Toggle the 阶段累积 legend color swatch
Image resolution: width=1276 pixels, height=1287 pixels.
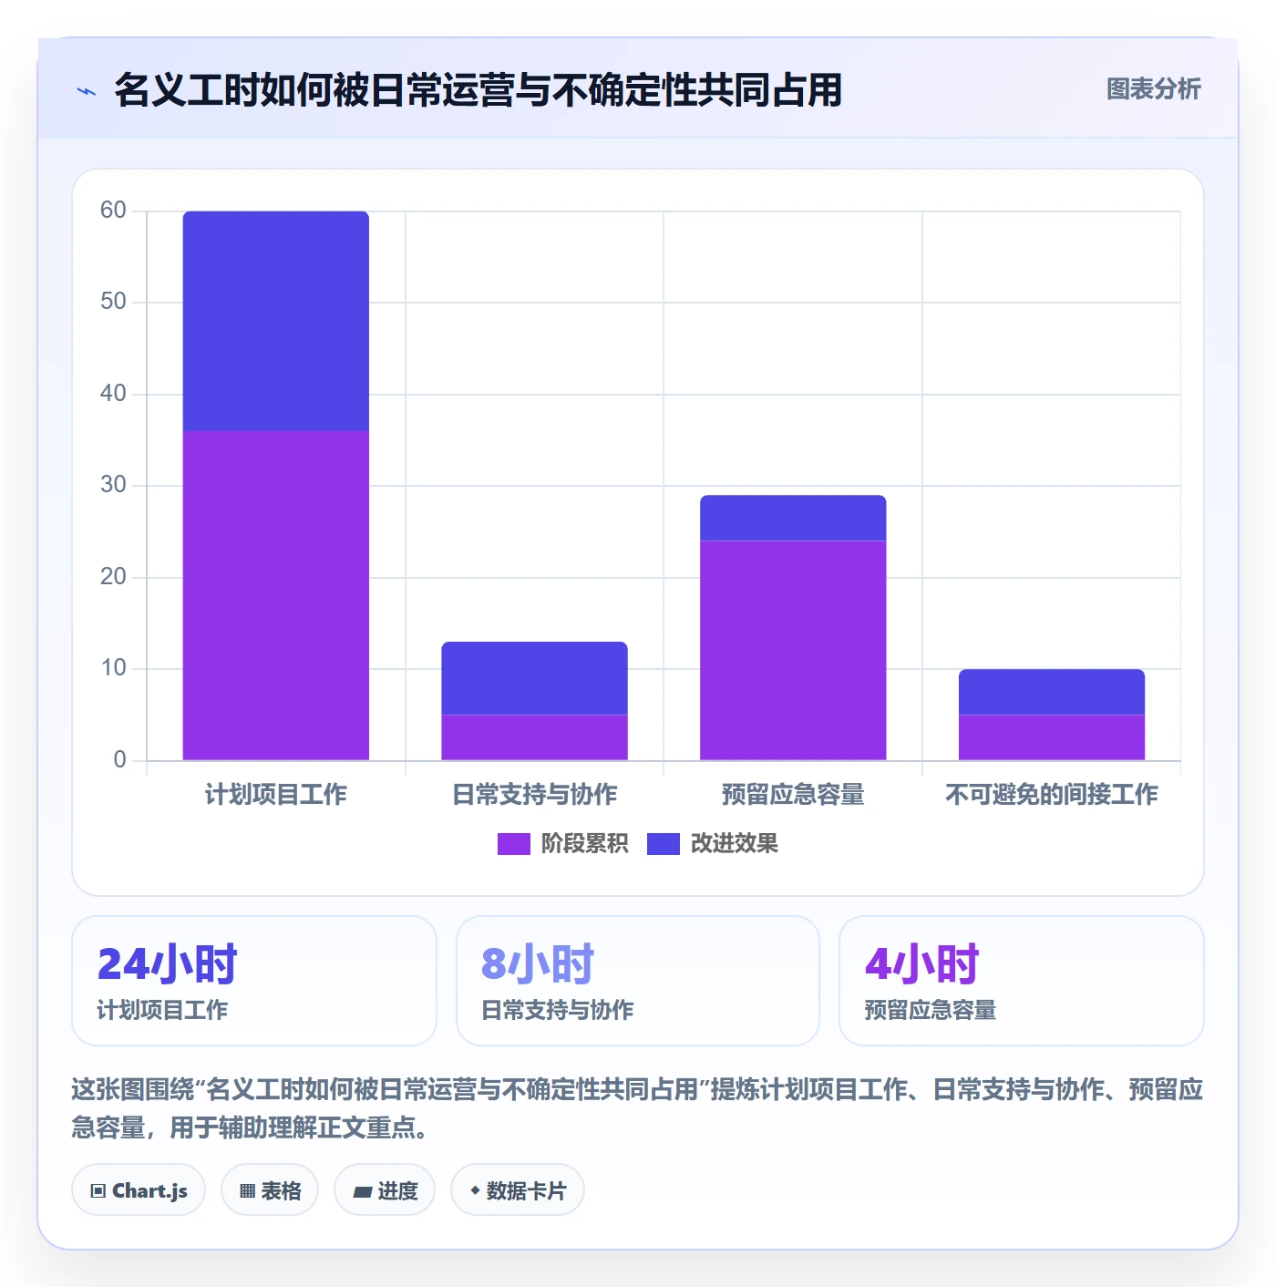point(513,844)
